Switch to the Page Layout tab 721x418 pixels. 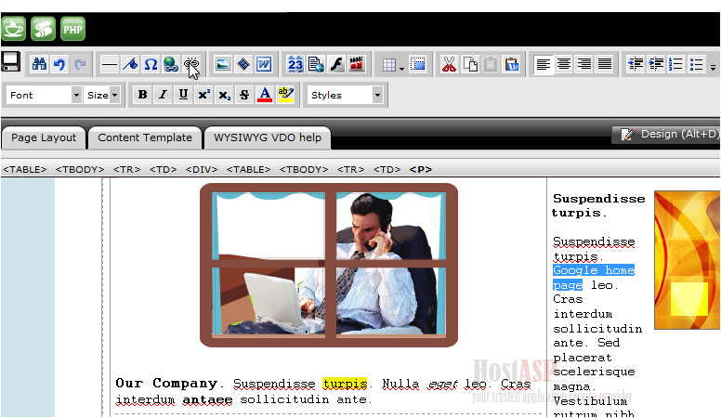pos(44,137)
